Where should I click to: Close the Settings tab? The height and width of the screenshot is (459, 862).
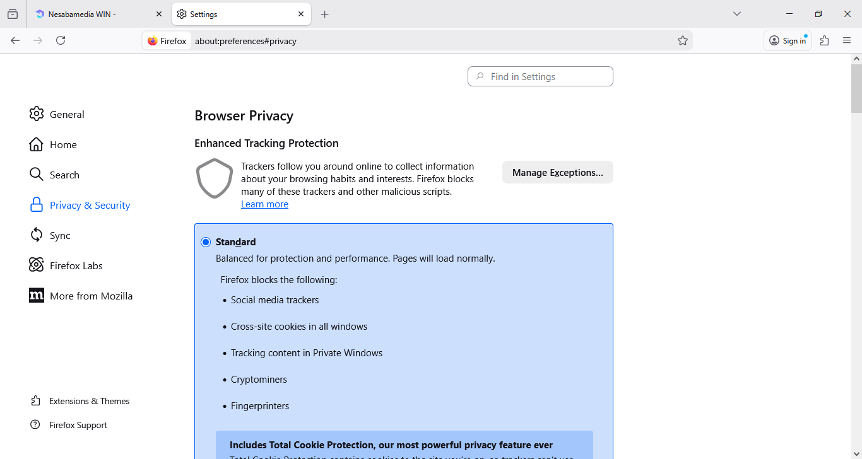point(301,14)
